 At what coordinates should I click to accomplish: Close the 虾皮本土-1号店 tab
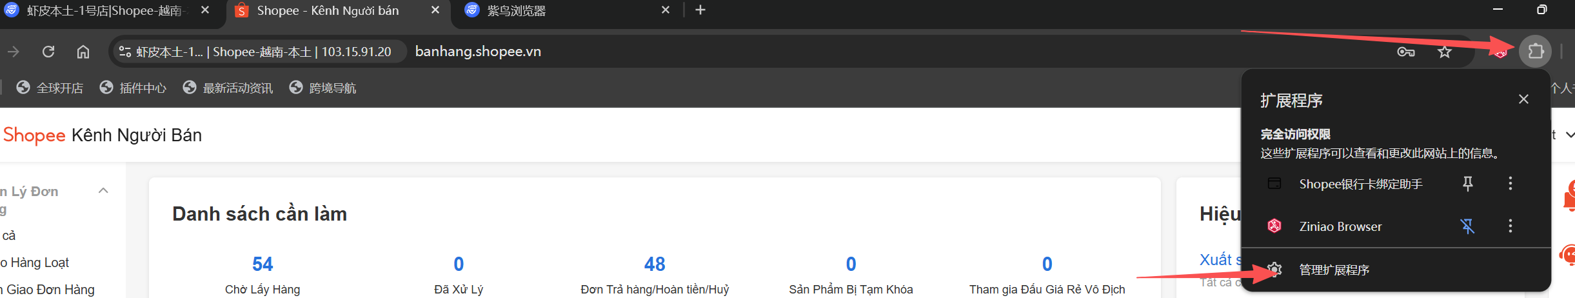pos(205,10)
